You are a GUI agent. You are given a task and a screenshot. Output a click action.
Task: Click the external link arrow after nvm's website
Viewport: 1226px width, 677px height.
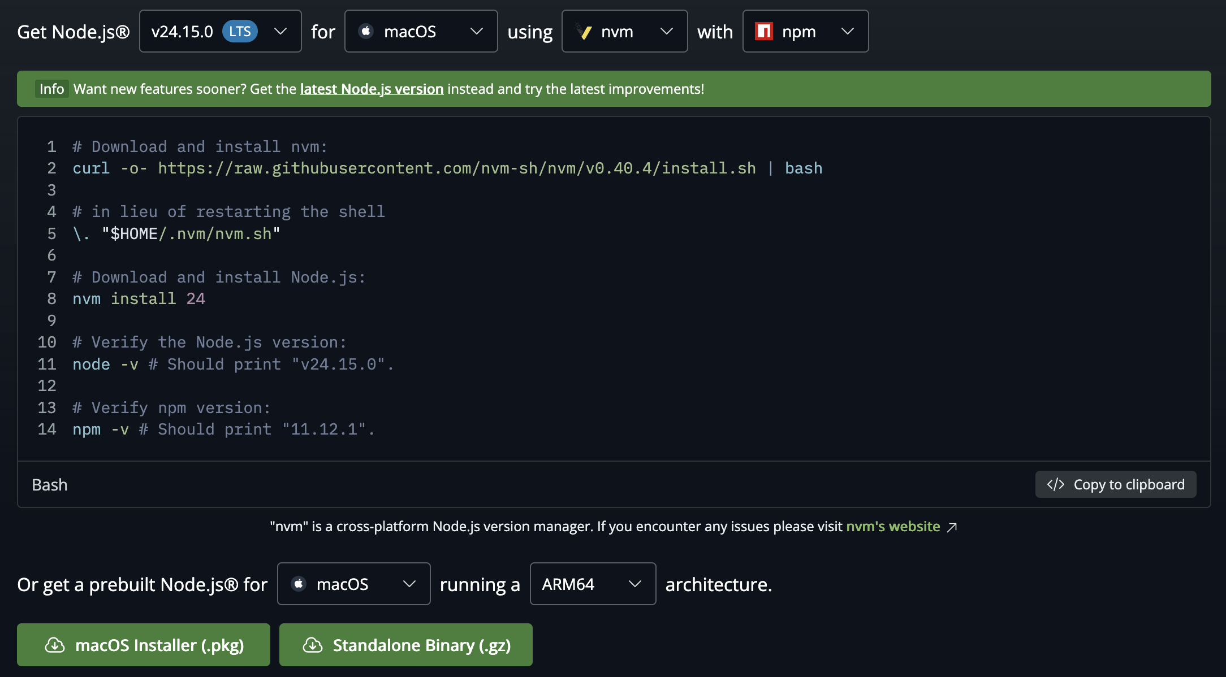coord(952,527)
